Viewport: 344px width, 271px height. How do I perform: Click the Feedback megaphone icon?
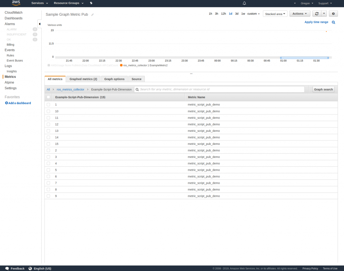7,268
